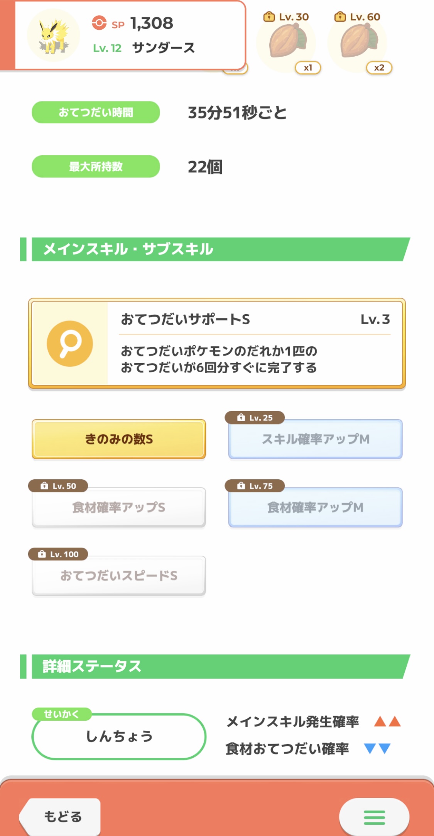
Task: Select locked スキル確率アップM sub skill
Action: pyautogui.click(x=316, y=439)
